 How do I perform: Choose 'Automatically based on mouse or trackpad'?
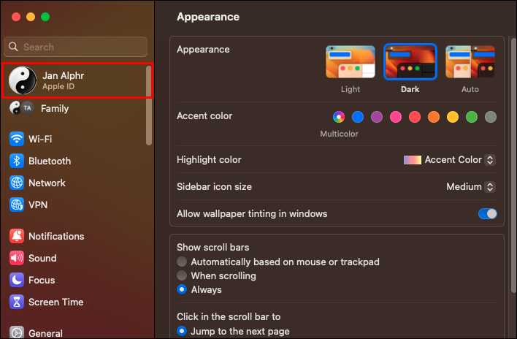tap(183, 262)
